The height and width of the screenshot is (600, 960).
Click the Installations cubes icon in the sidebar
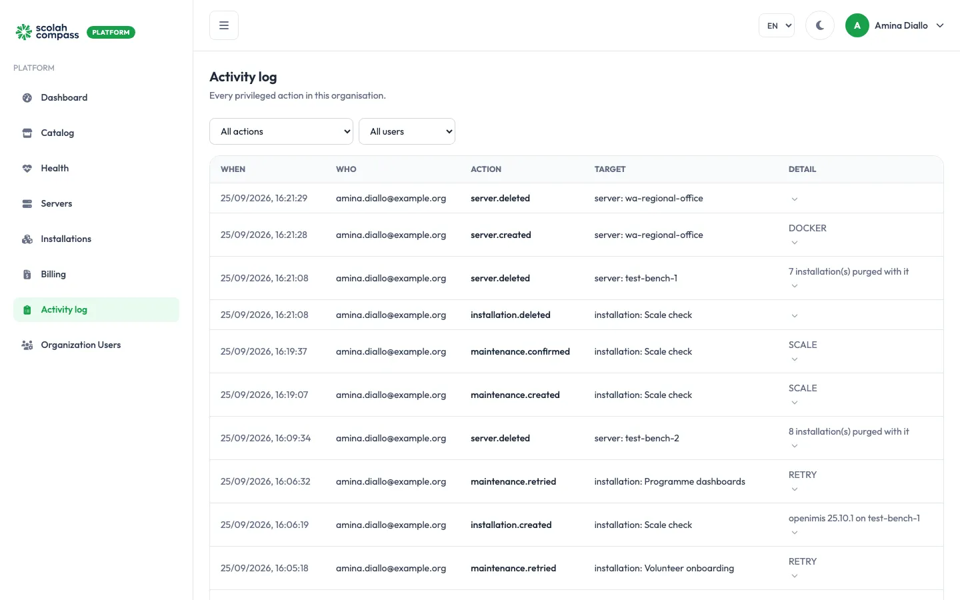[27, 239]
